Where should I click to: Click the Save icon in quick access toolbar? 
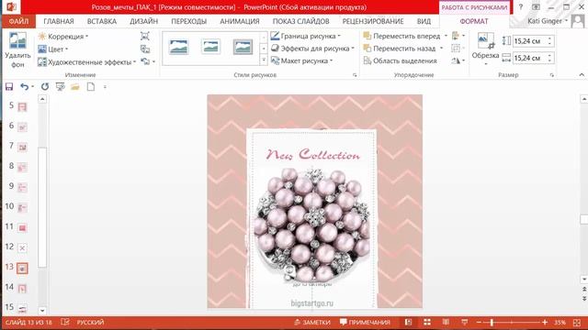coord(9,87)
